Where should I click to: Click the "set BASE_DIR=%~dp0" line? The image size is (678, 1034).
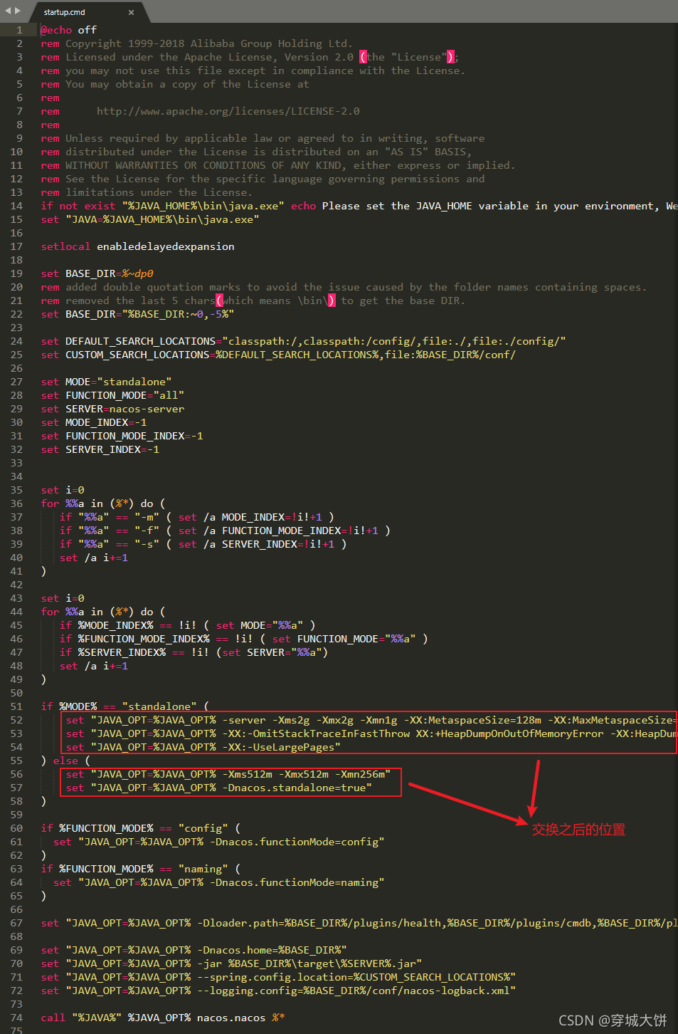[97, 273]
